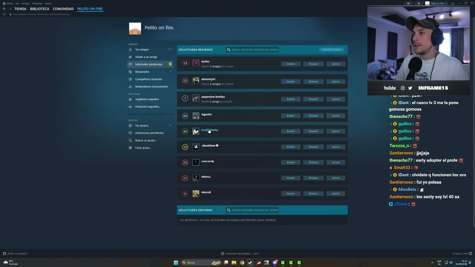Image resolution: width=475 pixels, height=267 pixels.
Task: Open the PELITO ON FIRE. profile tab
Action: pos(90,9)
